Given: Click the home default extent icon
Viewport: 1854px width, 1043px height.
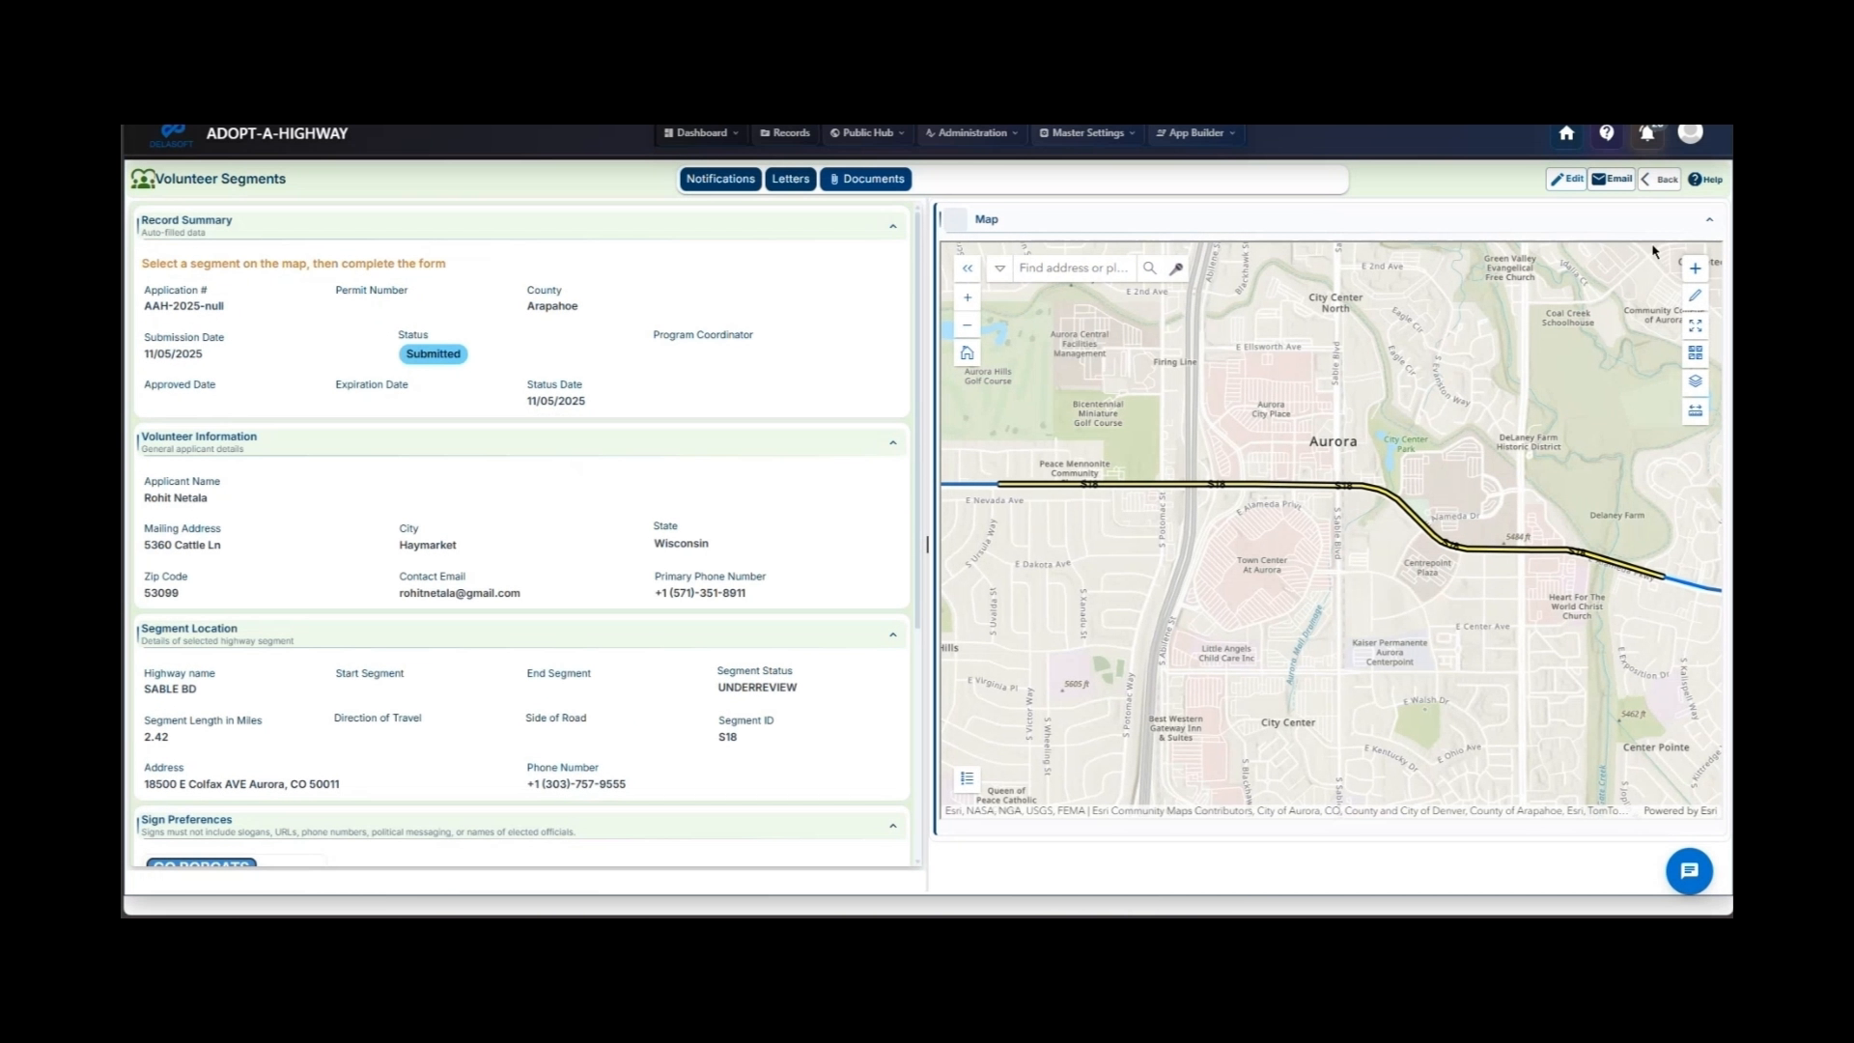Looking at the screenshot, I should point(967,352).
